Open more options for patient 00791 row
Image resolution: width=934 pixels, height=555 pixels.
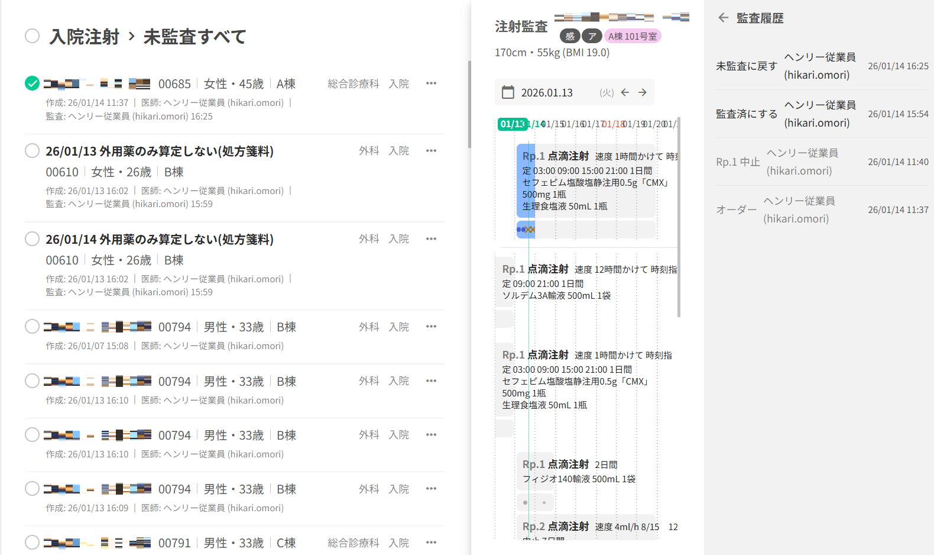(x=432, y=543)
